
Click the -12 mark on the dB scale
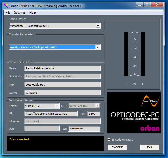134,48
